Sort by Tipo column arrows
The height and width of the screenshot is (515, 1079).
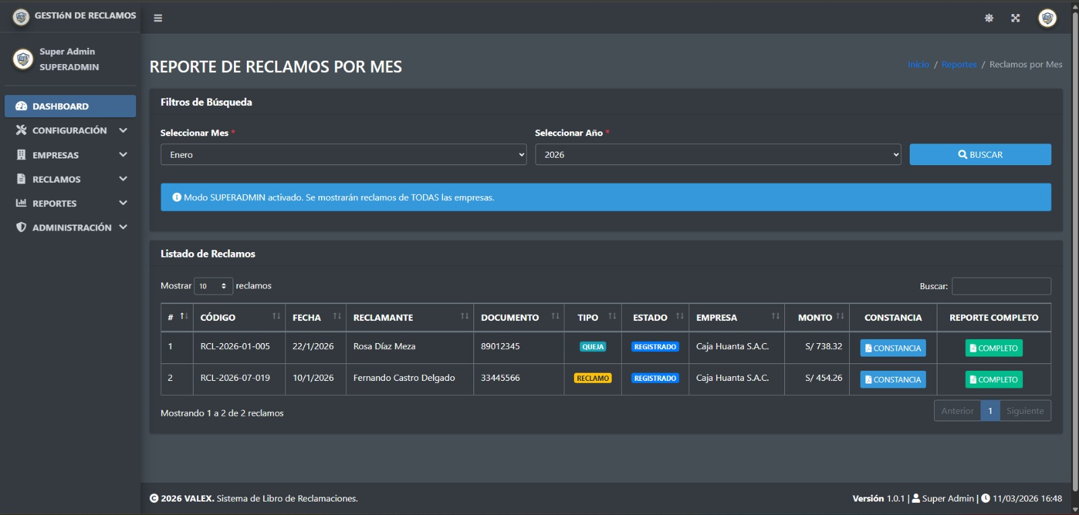point(612,316)
